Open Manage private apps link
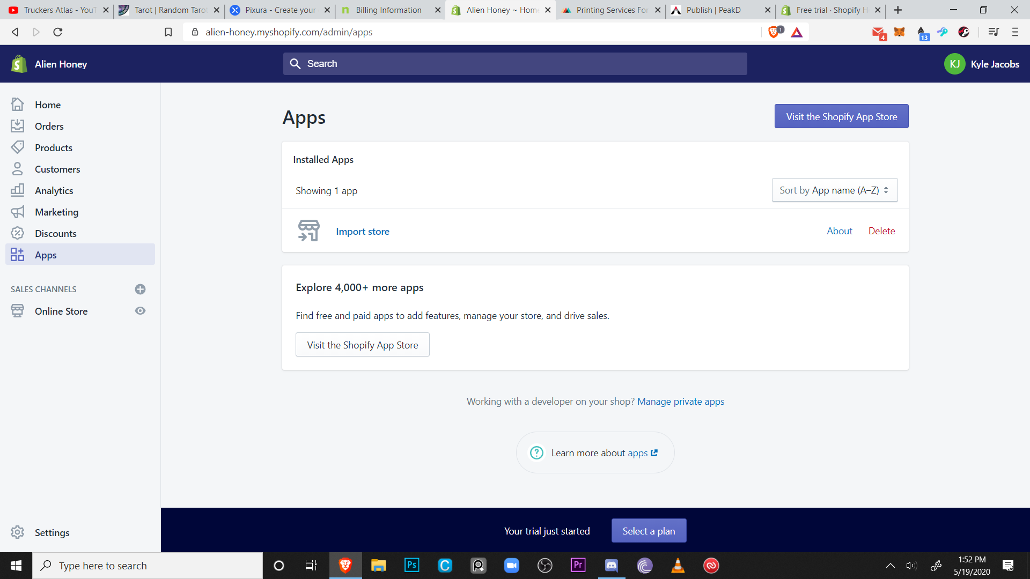 tap(680, 401)
